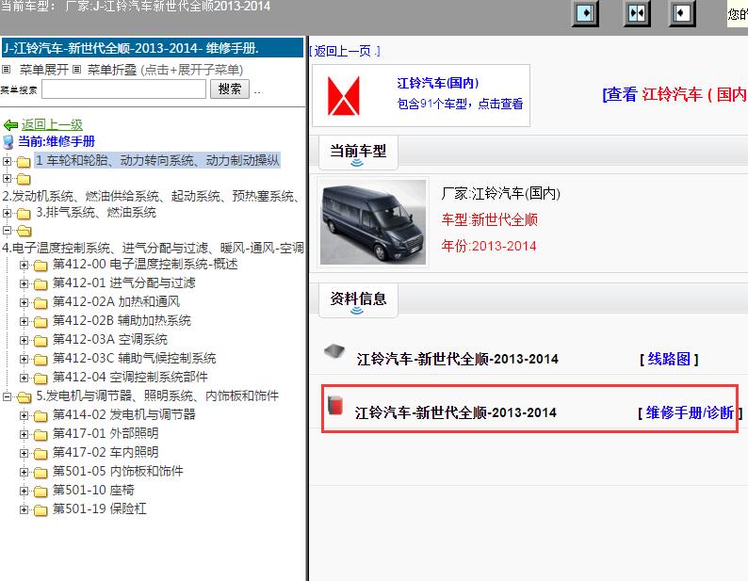Click the green back arrow icon
The image size is (748, 581).
tap(10, 125)
